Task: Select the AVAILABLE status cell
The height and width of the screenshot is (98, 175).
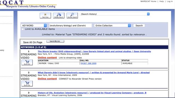Action: [135, 63]
